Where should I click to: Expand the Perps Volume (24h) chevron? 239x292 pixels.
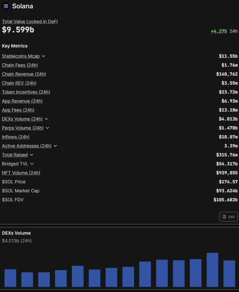47,128
